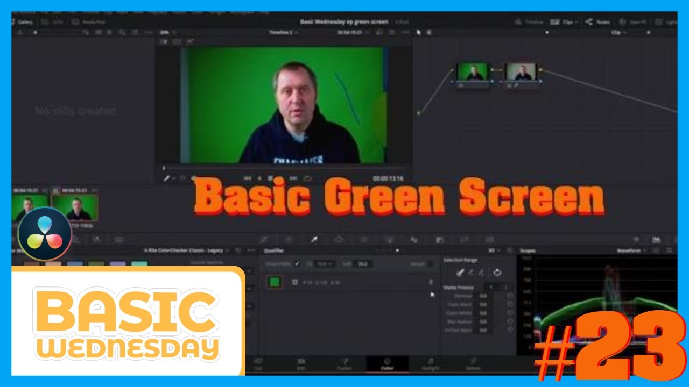The image size is (689, 387).
Task: Toggle the qualifier Invert switch
Action: point(431,264)
